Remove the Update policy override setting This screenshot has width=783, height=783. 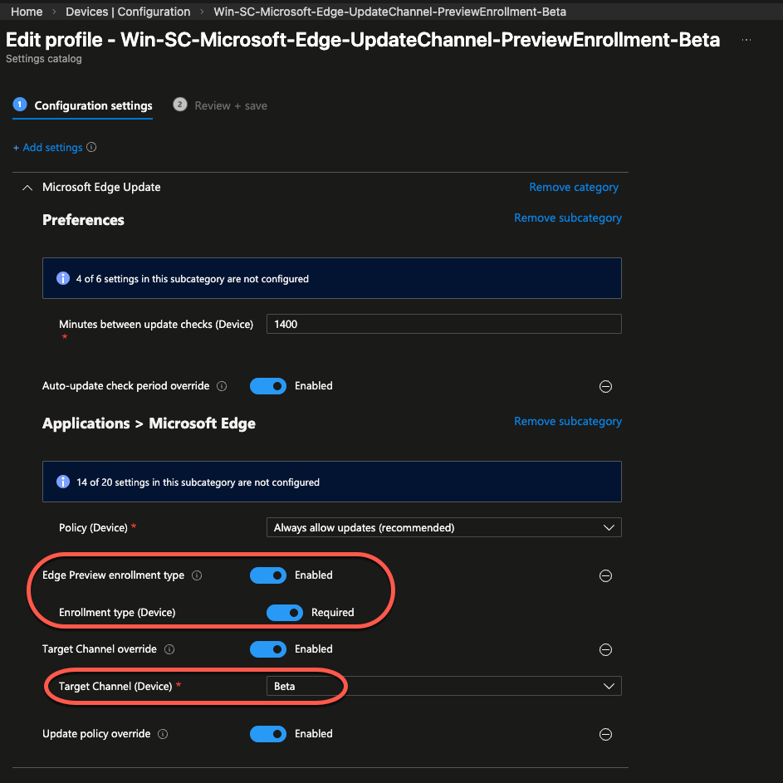[x=605, y=735]
